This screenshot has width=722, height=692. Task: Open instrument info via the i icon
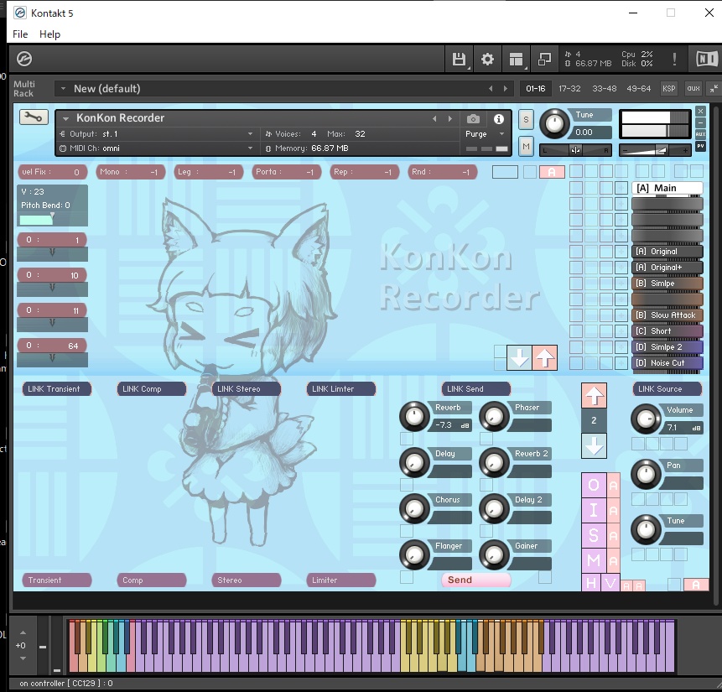click(497, 118)
